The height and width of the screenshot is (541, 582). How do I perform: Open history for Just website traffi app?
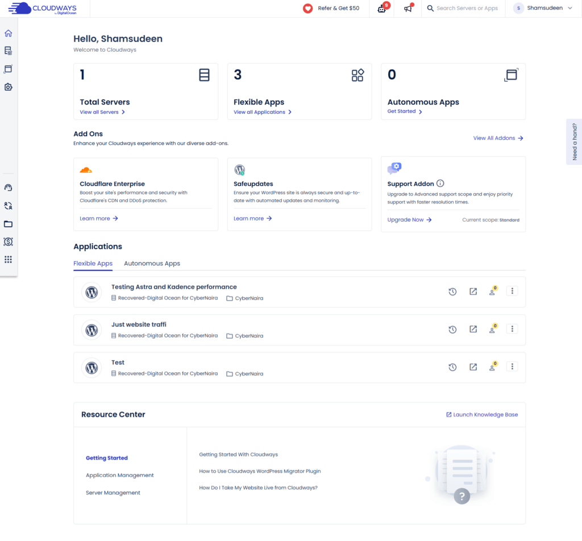(452, 330)
